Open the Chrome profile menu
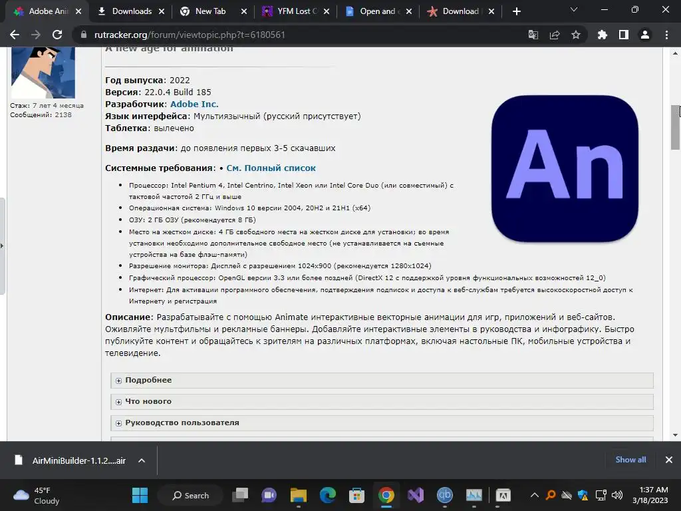 (645, 35)
